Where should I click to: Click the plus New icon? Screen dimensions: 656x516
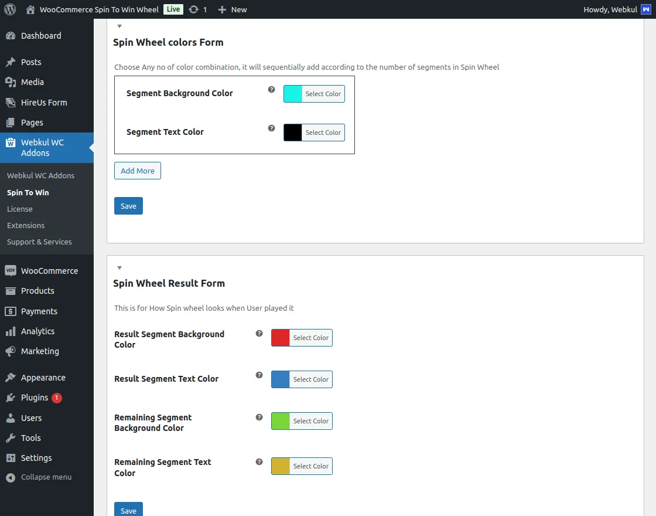222,9
